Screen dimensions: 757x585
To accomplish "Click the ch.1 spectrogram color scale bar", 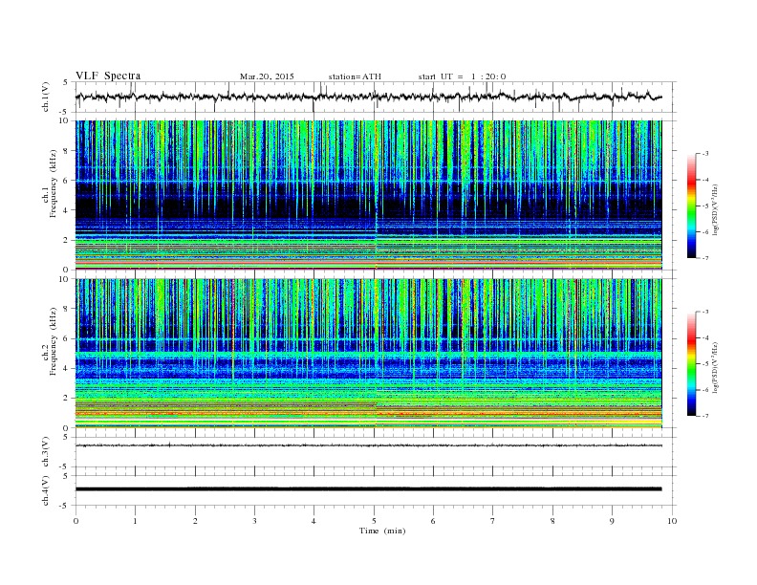I will [x=691, y=206].
